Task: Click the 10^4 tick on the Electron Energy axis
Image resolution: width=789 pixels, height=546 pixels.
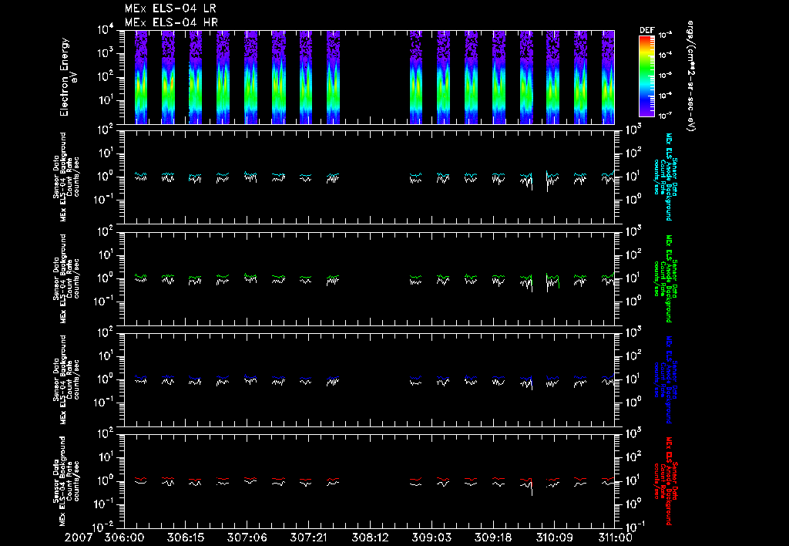Action: (x=106, y=30)
